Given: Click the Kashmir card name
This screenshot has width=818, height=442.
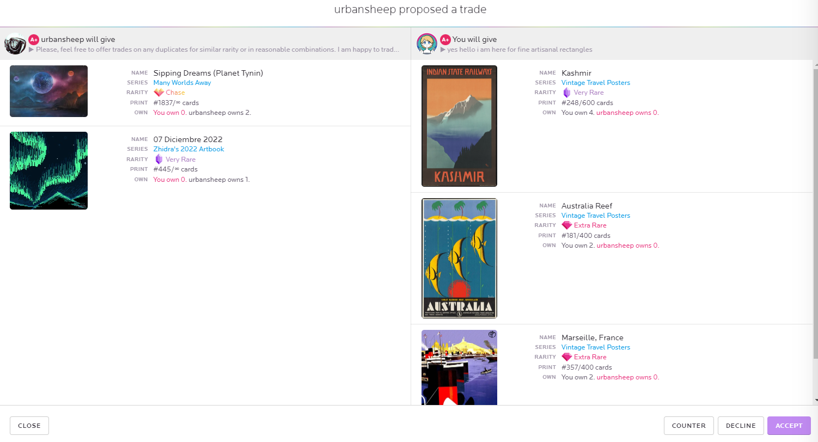Looking at the screenshot, I should click(x=576, y=73).
